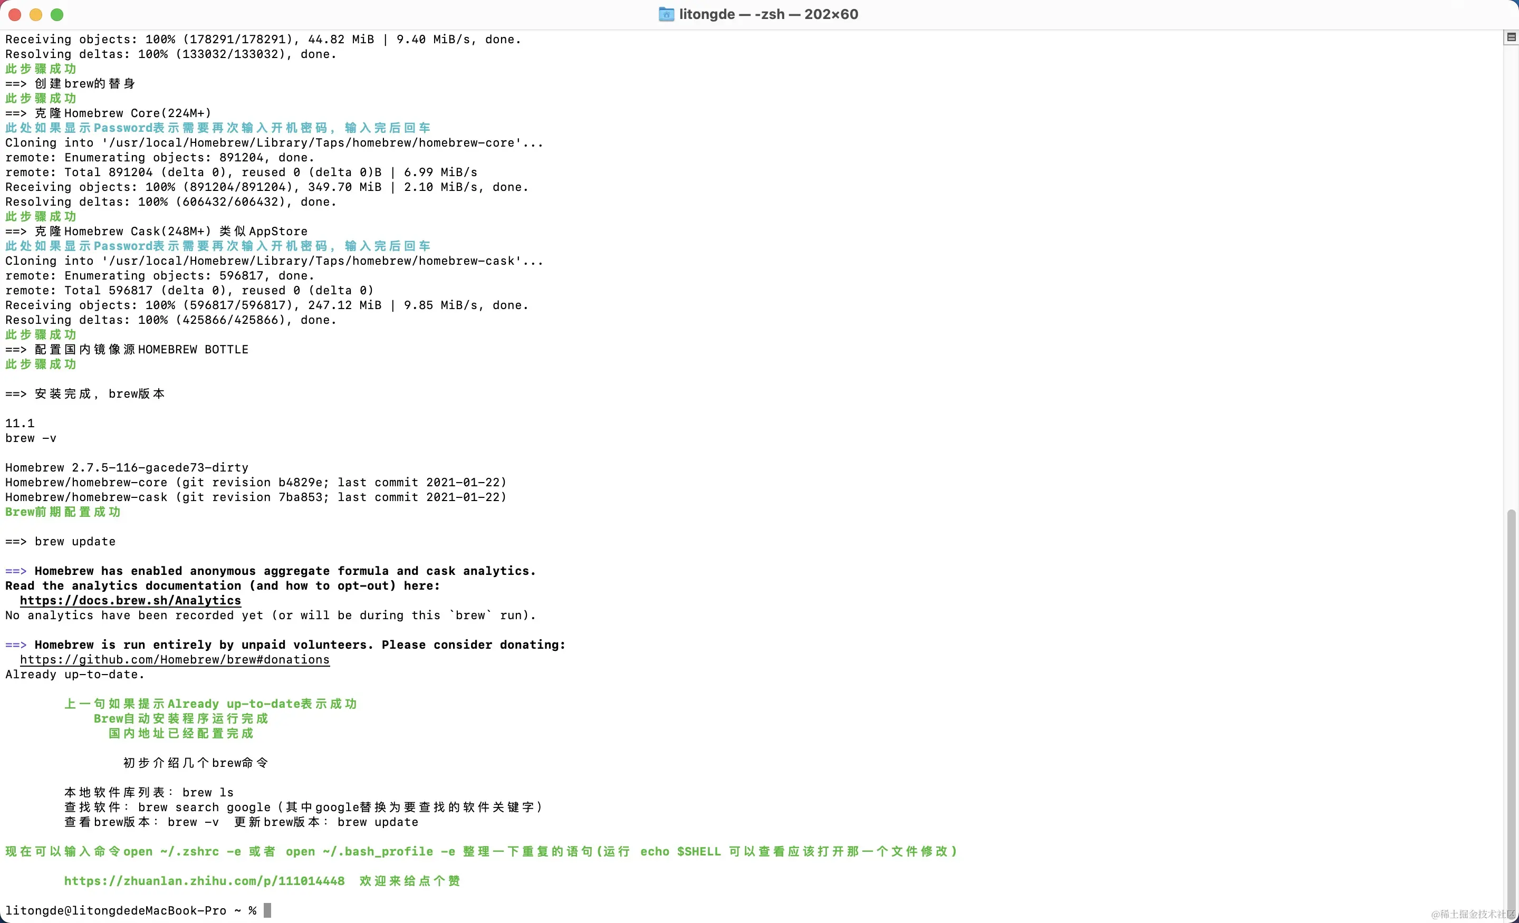Click the 'Homebrew 2.7.5-116-gacede73-dirty' version line
The height and width of the screenshot is (923, 1519).
(127, 467)
